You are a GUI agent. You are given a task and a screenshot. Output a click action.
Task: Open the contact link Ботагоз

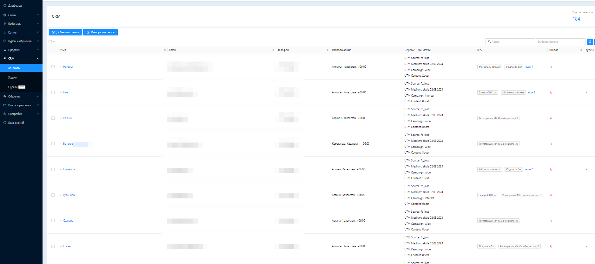68,144
